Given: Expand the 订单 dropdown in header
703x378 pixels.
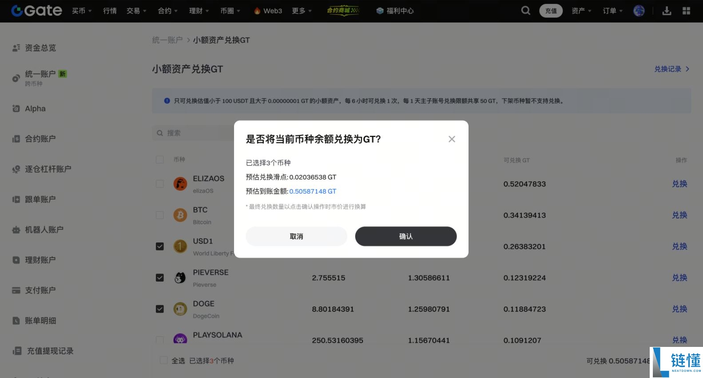Looking at the screenshot, I should click(613, 11).
